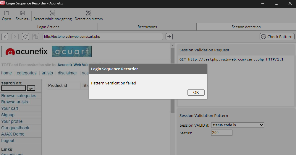
Task: Click the Check Pattern button
Action: pos(277,37)
